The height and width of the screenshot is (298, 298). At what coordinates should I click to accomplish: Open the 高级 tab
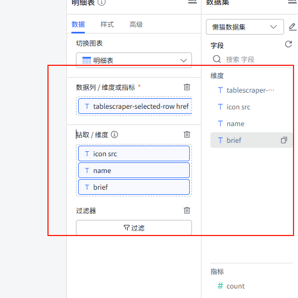click(136, 25)
